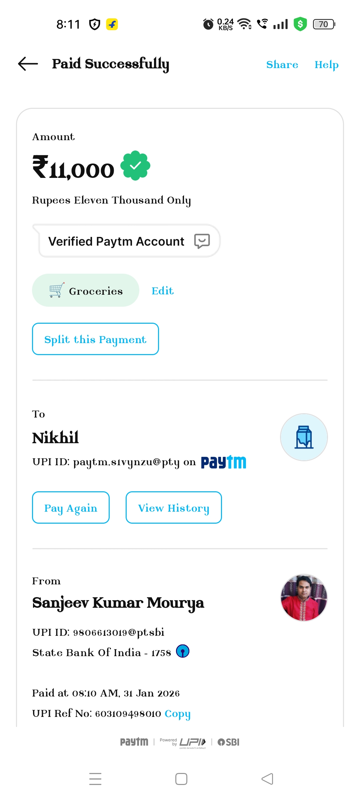Edit the Groceries category tag

[x=163, y=291]
